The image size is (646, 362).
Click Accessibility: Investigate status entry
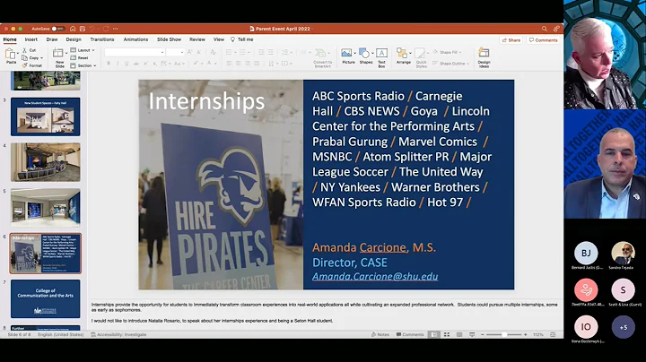(118, 335)
